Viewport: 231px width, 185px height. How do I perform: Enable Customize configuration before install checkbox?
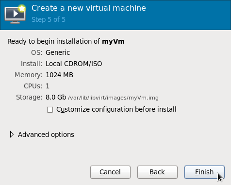pyautogui.click(x=50, y=110)
